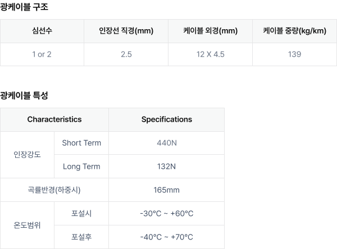Click the 곡률반경(하중시) cell

point(54,190)
